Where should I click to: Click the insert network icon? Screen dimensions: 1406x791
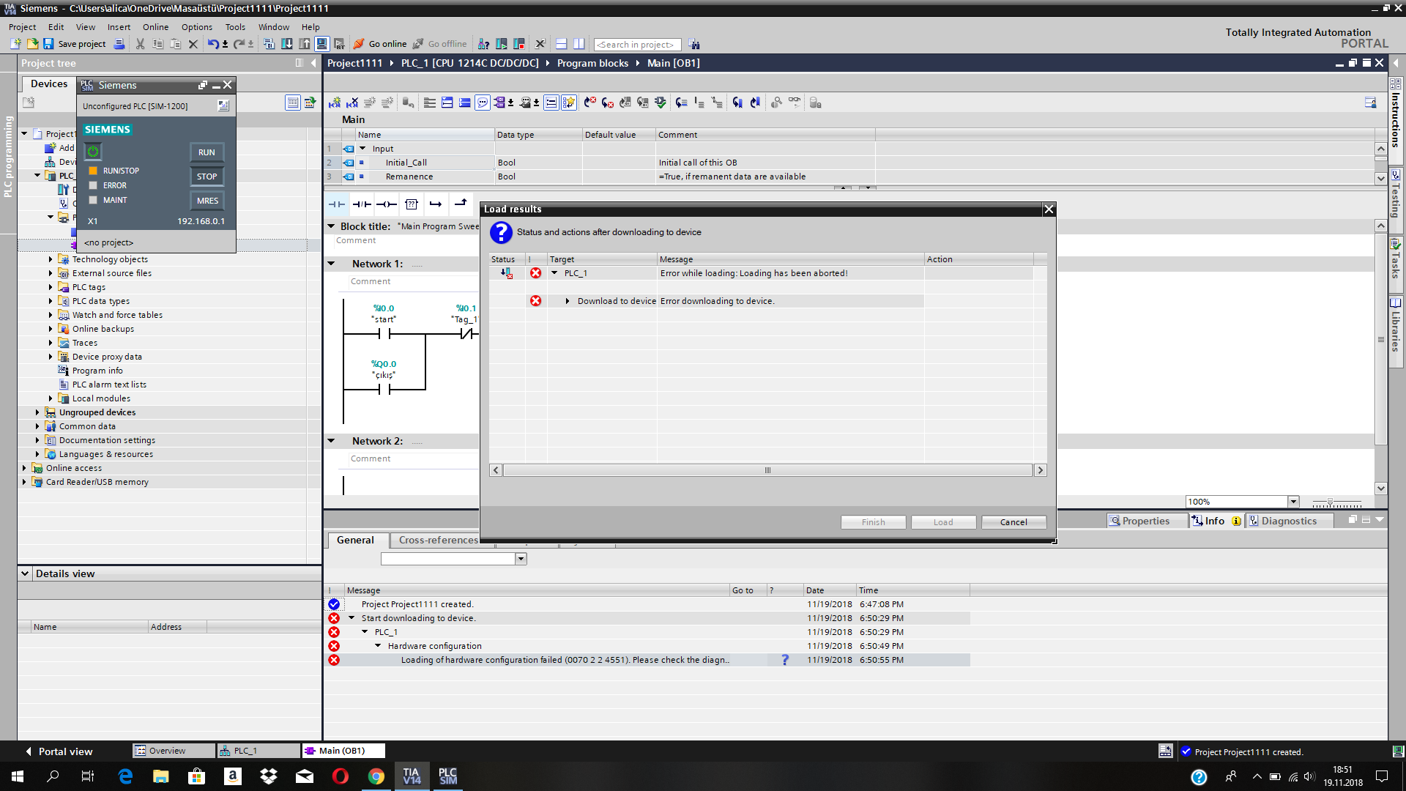pos(335,103)
